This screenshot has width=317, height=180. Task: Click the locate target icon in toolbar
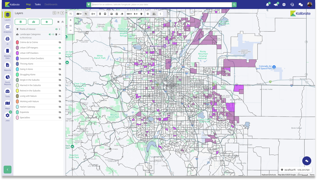tap(148, 14)
